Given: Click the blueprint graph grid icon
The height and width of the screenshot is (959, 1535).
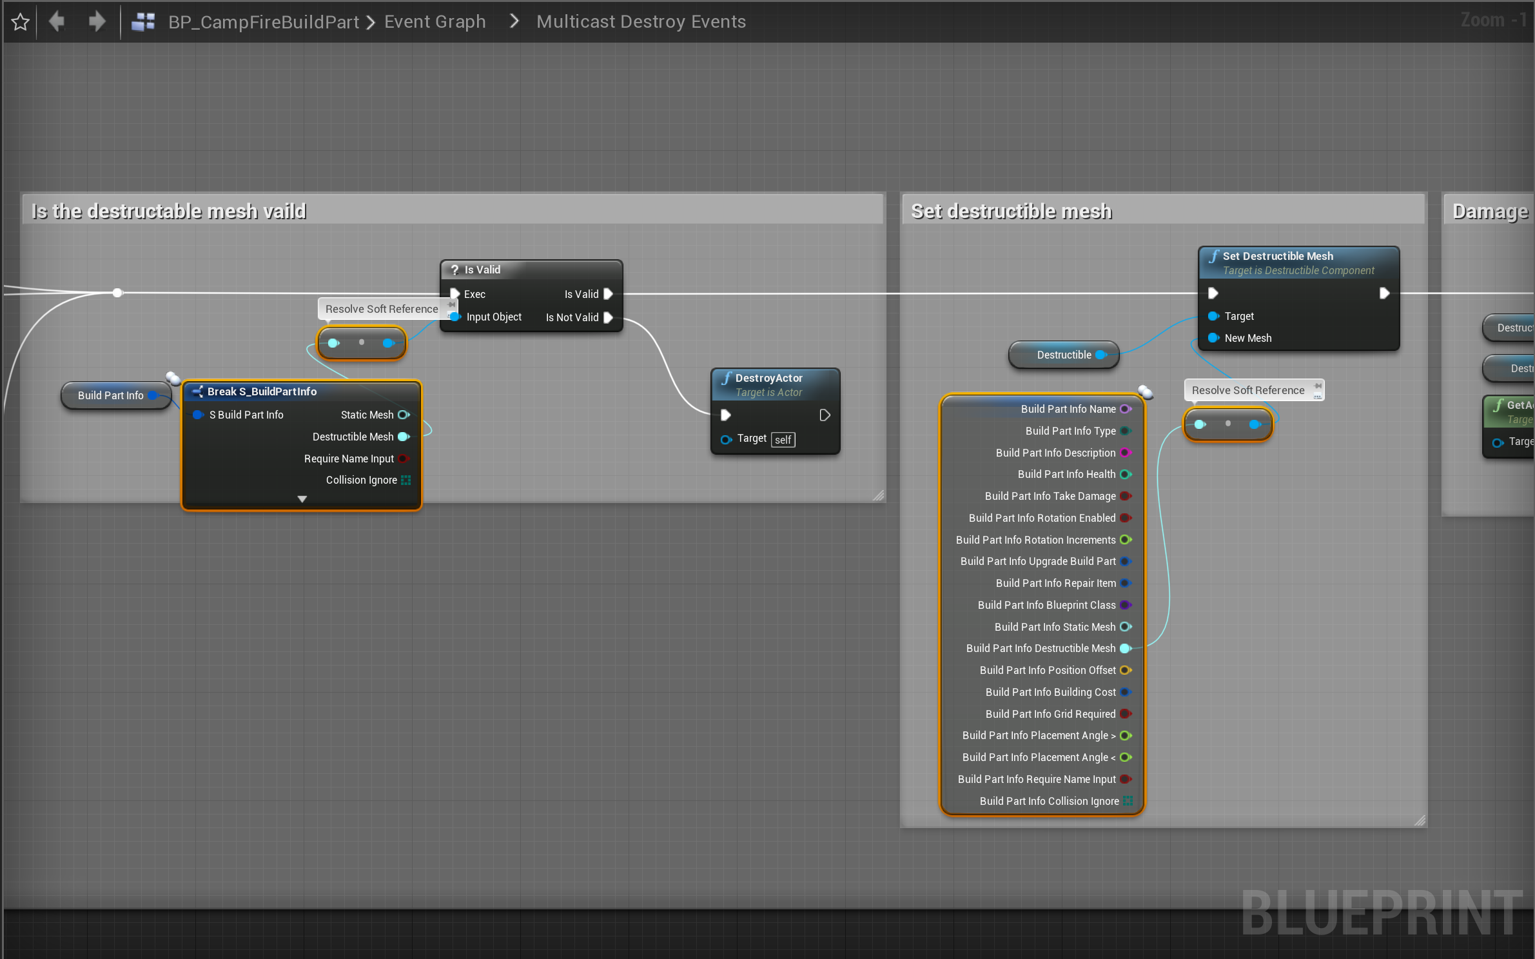Looking at the screenshot, I should 143,22.
